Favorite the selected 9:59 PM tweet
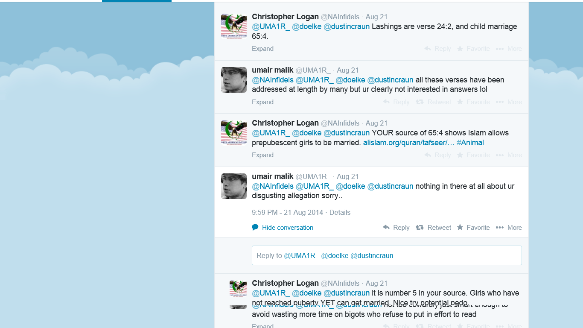583x328 pixels. 473,228
